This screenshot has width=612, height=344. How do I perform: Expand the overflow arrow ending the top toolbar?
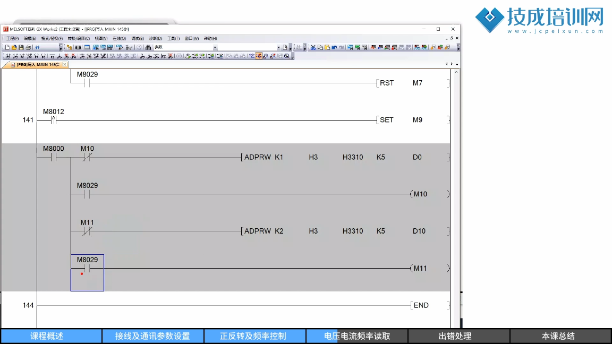coord(458,48)
